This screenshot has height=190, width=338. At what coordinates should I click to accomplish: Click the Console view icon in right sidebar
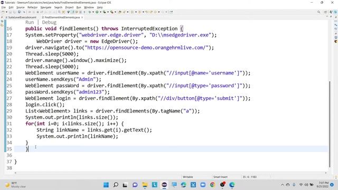click(336, 37)
